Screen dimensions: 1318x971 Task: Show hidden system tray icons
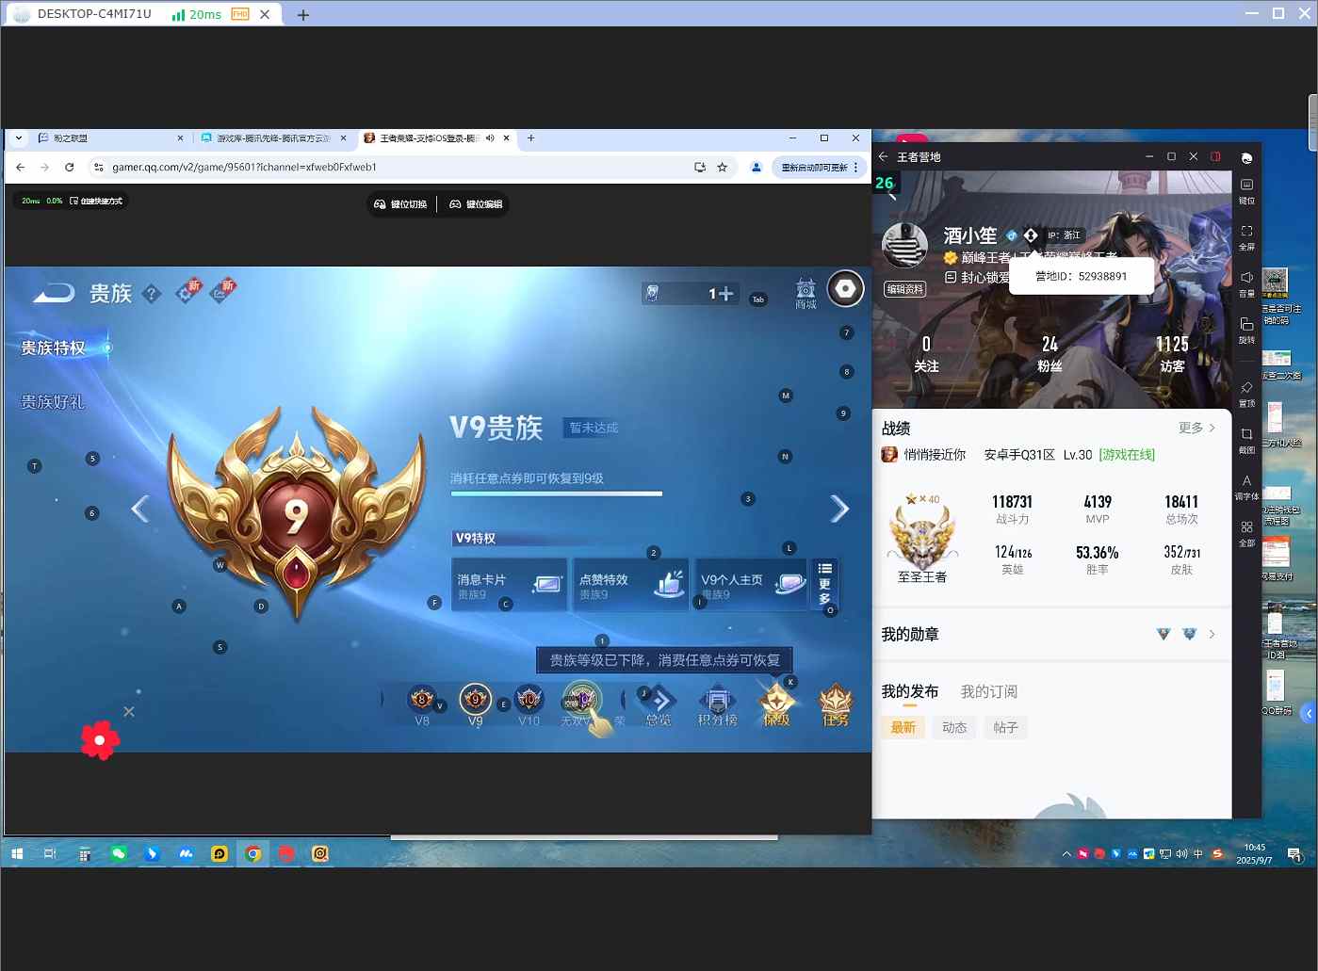[1066, 854]
